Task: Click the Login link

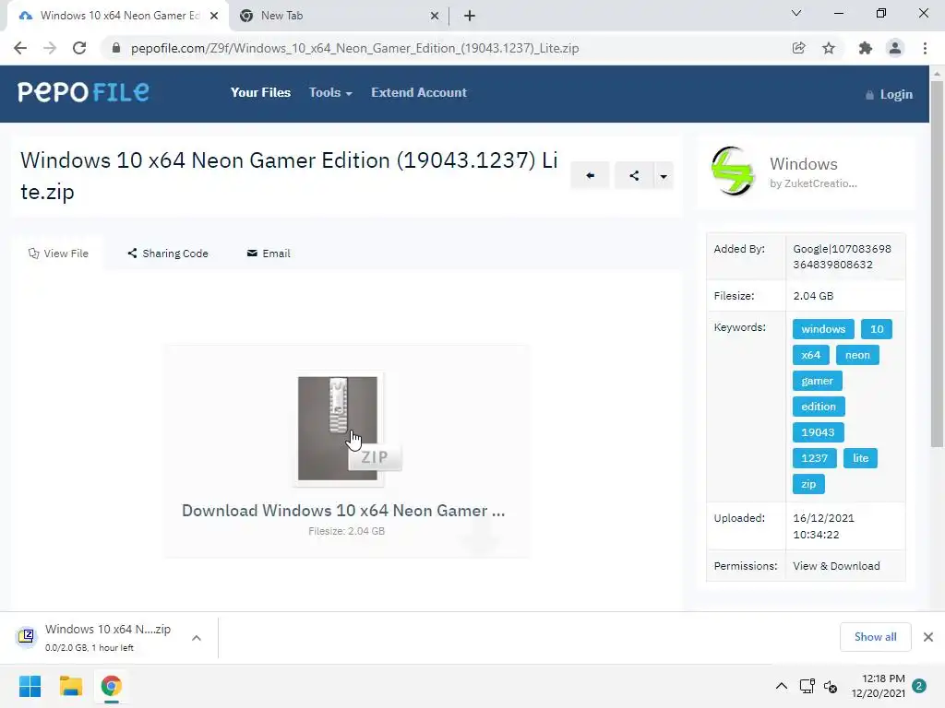Action: click(x=890, y=95)
